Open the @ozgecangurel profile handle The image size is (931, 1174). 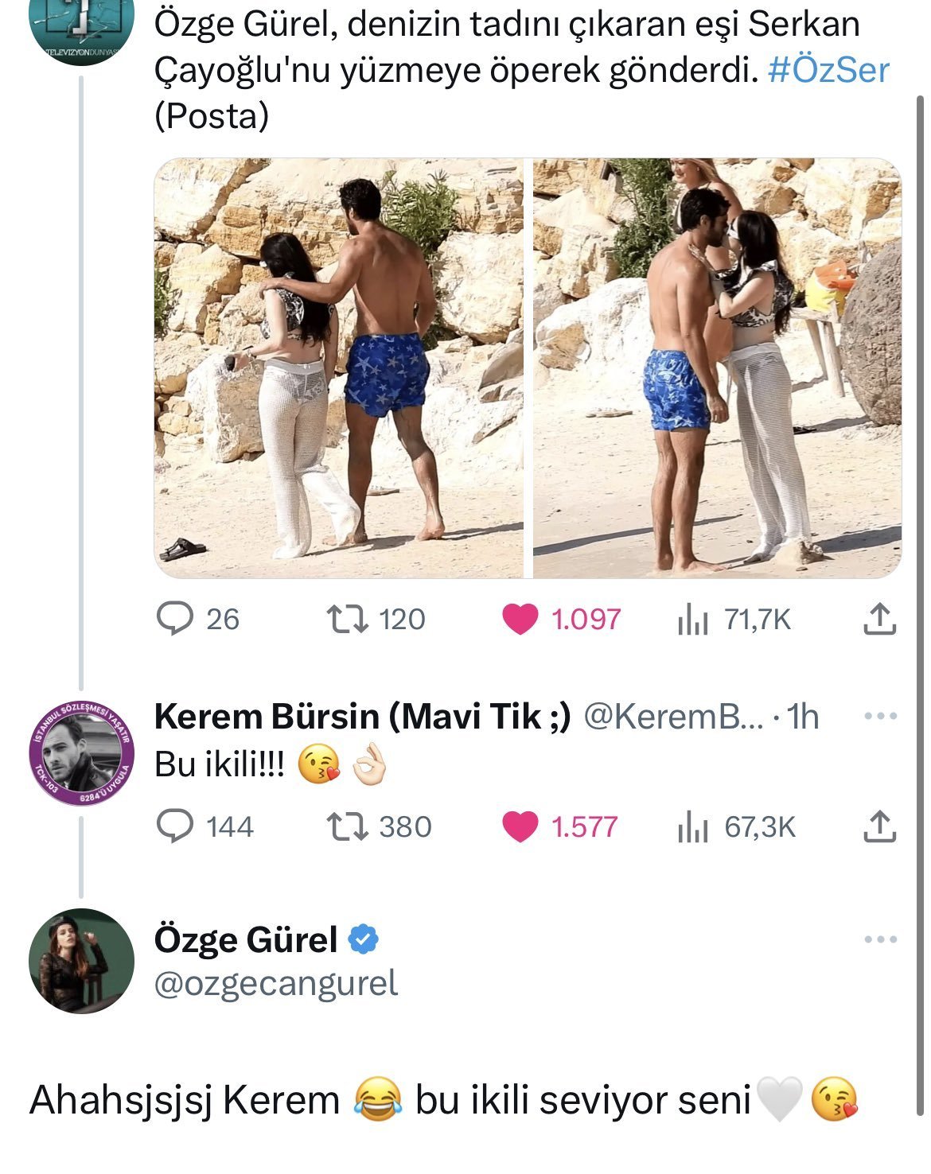pos(275,984)
